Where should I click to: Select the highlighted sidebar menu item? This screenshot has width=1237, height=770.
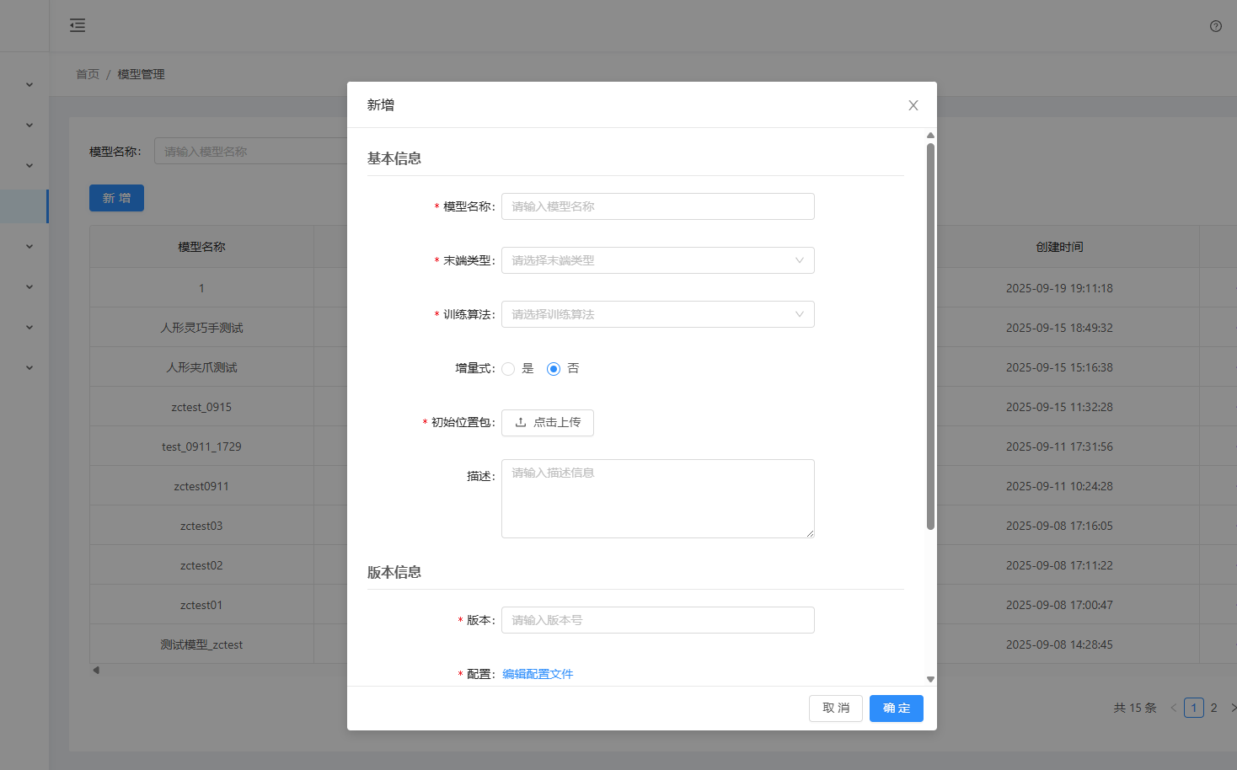tap(24, 206)
